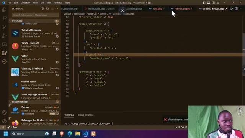Open the File menu

pos(9,3)
